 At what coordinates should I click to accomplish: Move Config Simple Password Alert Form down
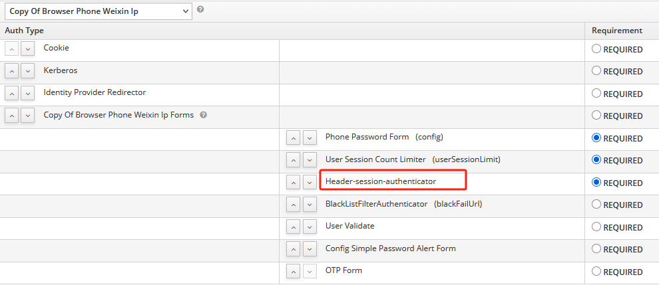pyautogui.click(x=310, y=249)
